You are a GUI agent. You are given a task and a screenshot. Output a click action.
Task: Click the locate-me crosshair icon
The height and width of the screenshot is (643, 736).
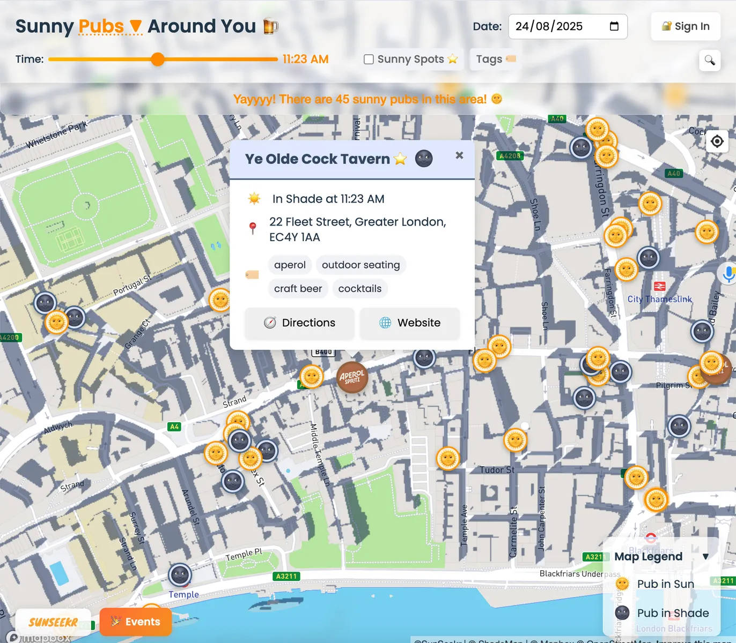717,141
